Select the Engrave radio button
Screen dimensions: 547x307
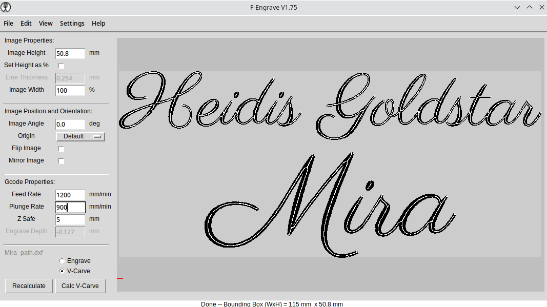(63, 261)
